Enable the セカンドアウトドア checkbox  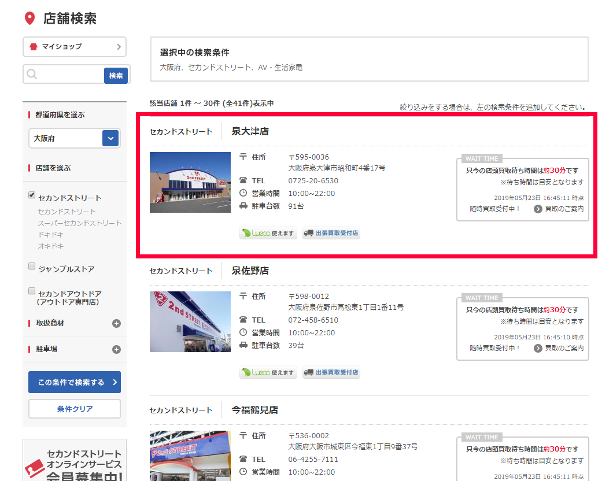coord(32,291)
